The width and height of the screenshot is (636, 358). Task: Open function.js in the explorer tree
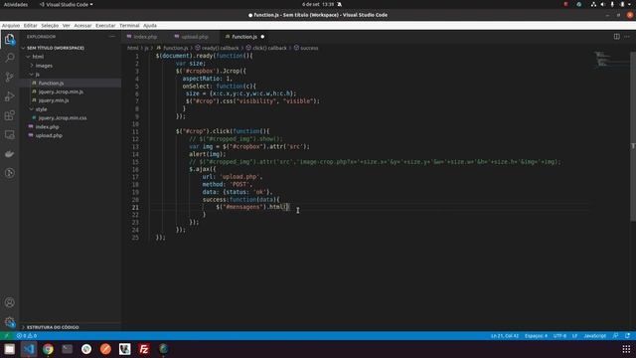51,84
